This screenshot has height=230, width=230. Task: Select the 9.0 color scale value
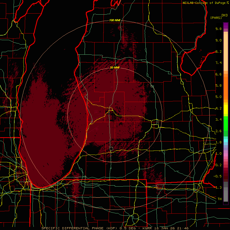click(218, 40)
